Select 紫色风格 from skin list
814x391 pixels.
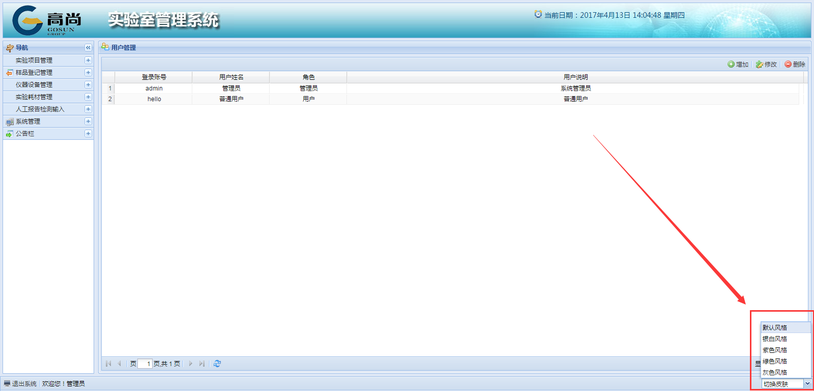[775, 350]
